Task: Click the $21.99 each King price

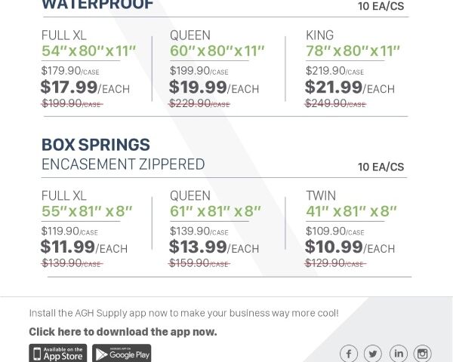Action: pos(350,87)
